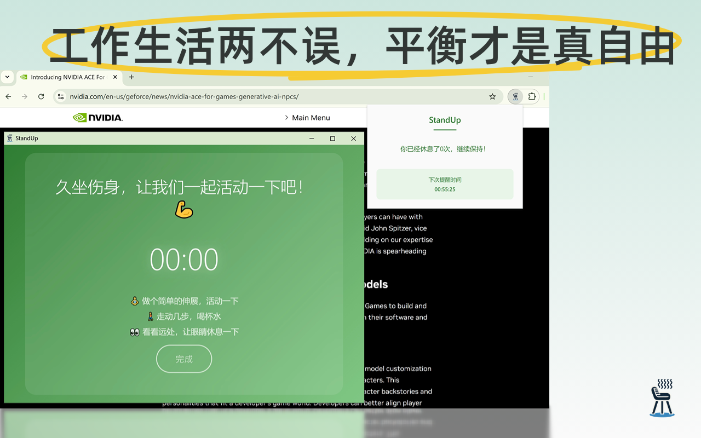Click the steaming chair logo at bottom-right corner
The height and width of the screenshot is (438, 701).
pyautogui.click(x=662, y=397)
